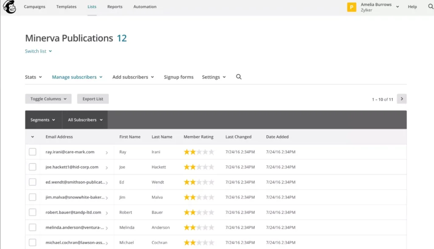Open the All Subscribers dropdown

[x=85, y=120]
